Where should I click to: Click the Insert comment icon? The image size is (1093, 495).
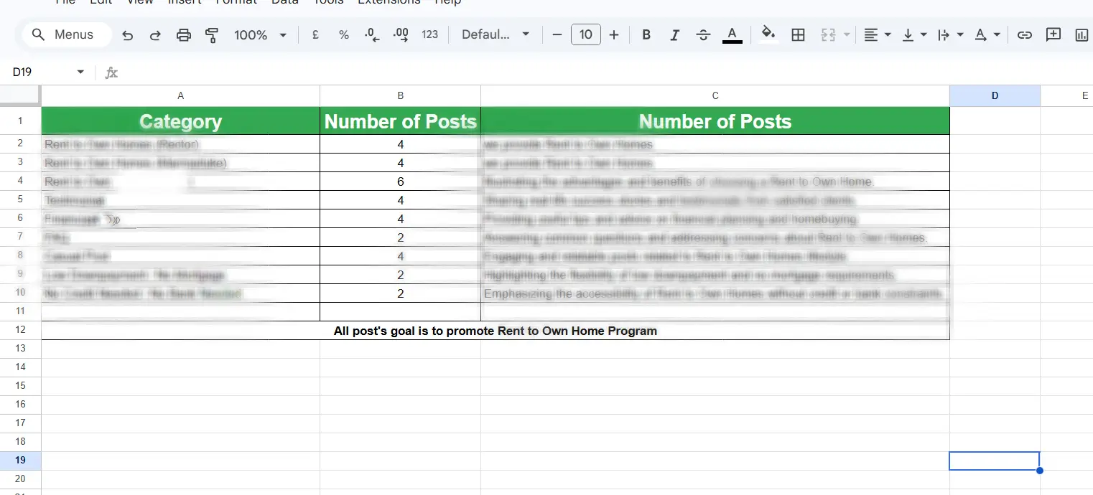pos(1054,34)
